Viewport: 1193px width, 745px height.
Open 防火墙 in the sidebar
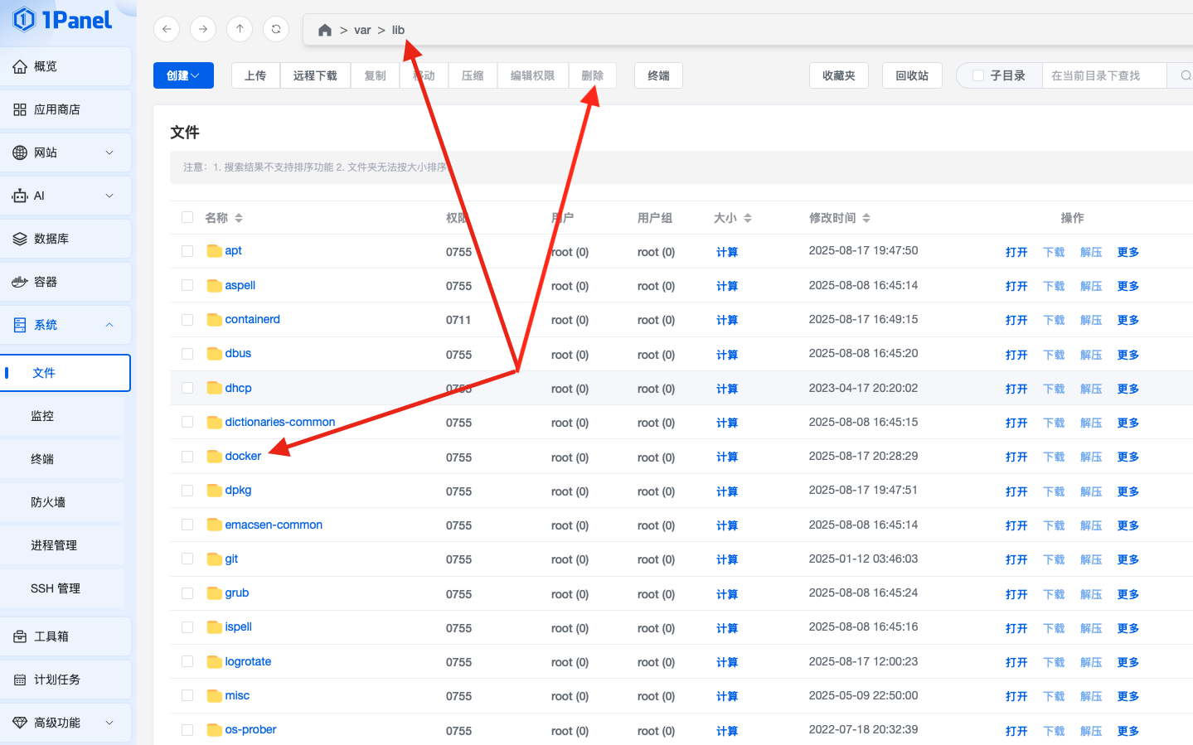coord(48,502)
